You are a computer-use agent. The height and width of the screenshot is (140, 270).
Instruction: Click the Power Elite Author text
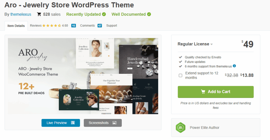click(x=204, y=128)
